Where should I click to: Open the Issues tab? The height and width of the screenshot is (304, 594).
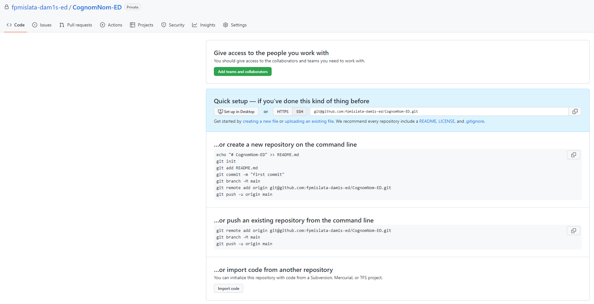[x=42, y=25]
